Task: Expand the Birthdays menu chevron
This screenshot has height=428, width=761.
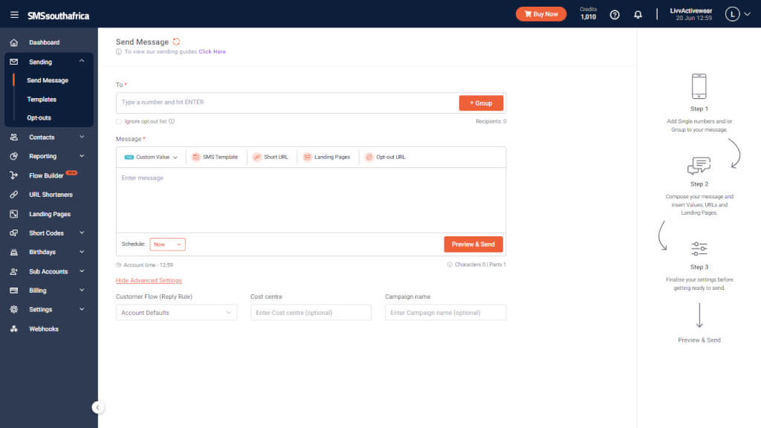Action: [82, 251]
